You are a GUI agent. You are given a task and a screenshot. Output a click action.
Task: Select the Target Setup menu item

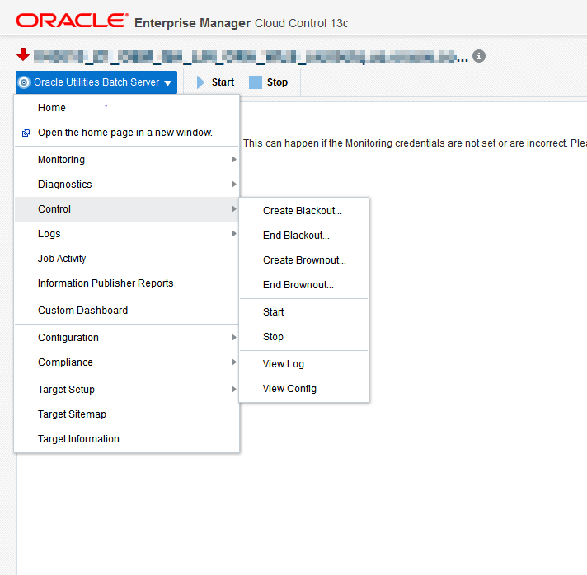pos(126,390)
